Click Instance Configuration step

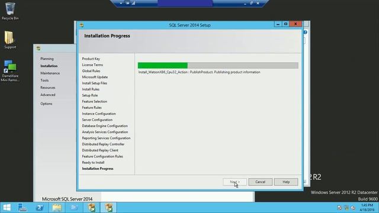click(99, 114)
